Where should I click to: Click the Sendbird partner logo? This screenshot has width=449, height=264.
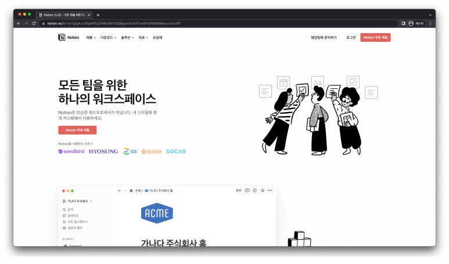pyautogui.click(x=71, y=151)
